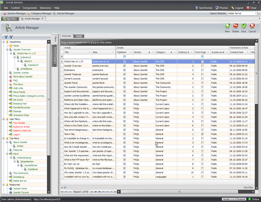Viewport: 261px width, 202px height.
Task: Click the red Delete icon
Action: [x=235, y=26]
